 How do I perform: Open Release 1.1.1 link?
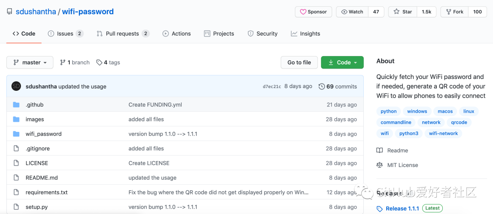(403, 209)
